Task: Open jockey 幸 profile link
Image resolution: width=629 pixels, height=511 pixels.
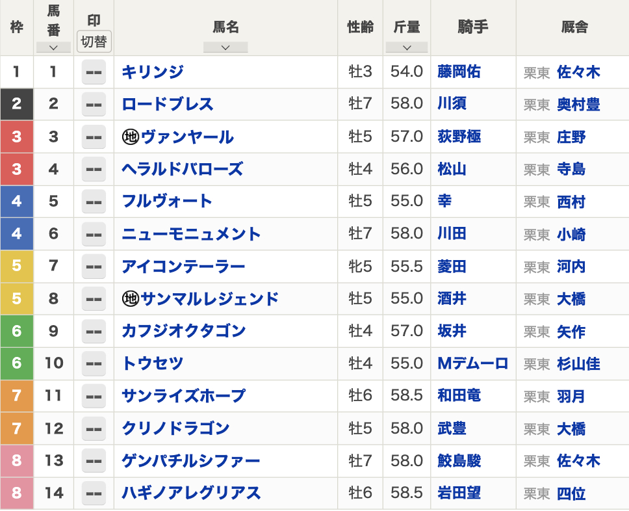Action: coord(444,201)
